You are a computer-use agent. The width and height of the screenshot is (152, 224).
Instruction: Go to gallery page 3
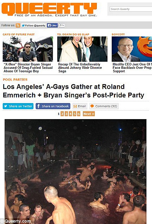click(66, 114)
